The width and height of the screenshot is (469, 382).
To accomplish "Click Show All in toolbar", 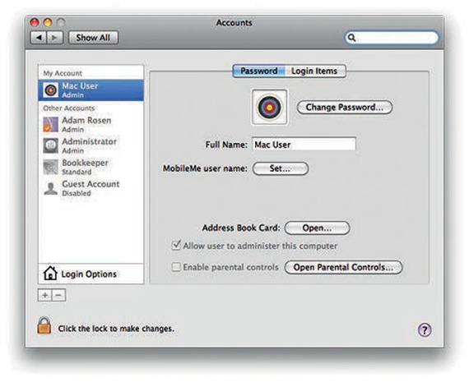I will [93, 38].
